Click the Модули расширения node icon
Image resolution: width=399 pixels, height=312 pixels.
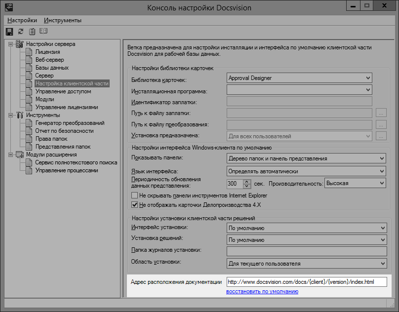coord(20,155)
